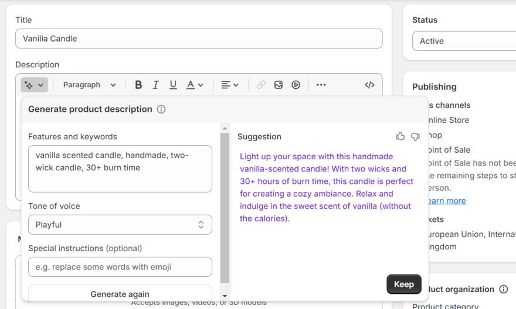
Task: Insert an image using the toolbar icon
Action: tap(279, 85)
